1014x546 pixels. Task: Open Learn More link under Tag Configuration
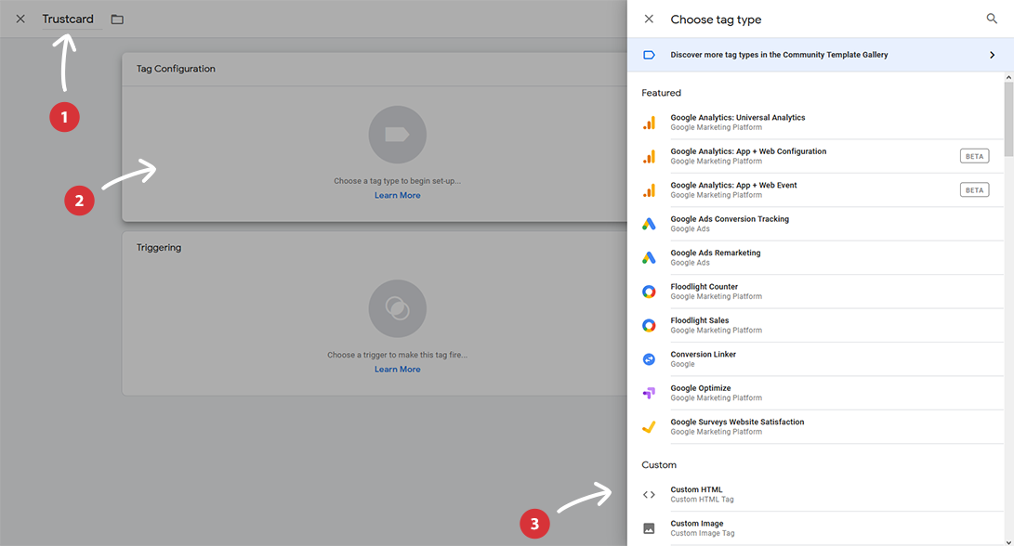(x=397, y=195)
